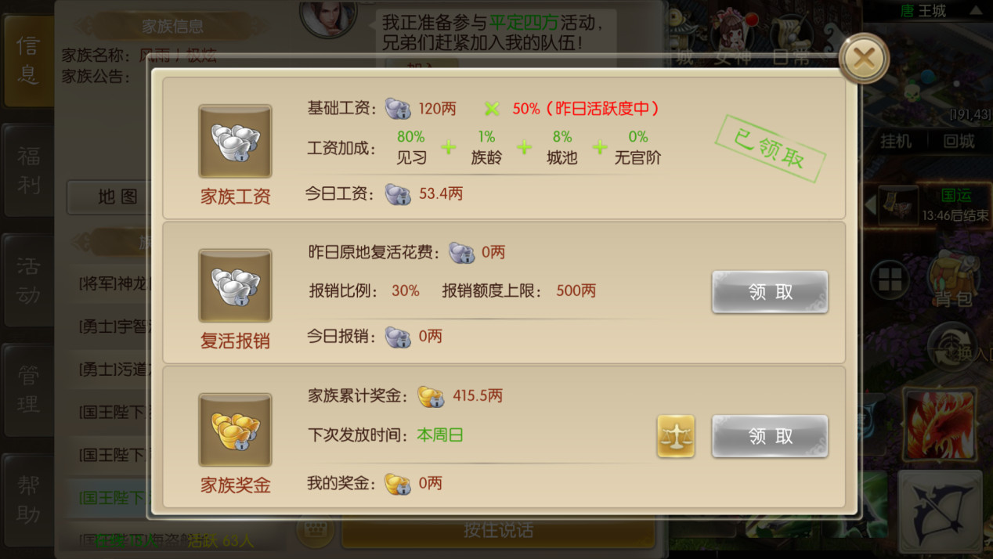993x559 pixels.
Task: Click the 家族奖金 gold ingot icon
Action: pos(235,430)
